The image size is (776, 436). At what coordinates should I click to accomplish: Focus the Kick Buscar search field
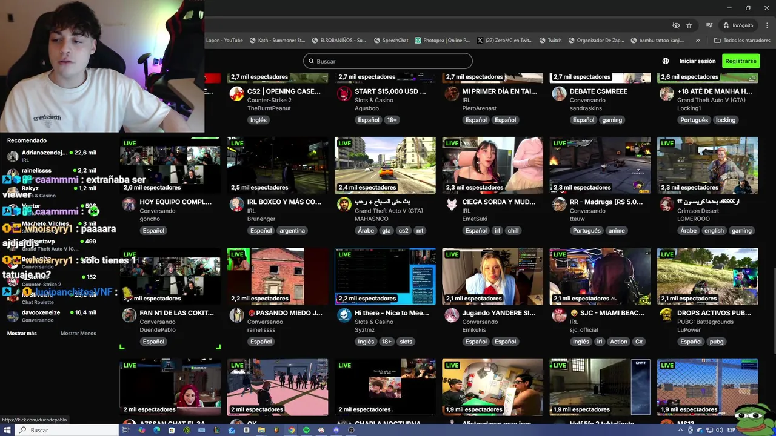click(x=388, y=61)
